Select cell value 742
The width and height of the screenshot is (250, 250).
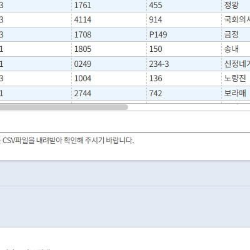pos(156,93)
